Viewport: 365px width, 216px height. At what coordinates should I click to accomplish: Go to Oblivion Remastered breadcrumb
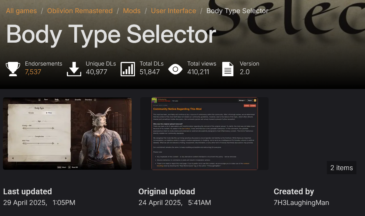[x=80, y=11]
